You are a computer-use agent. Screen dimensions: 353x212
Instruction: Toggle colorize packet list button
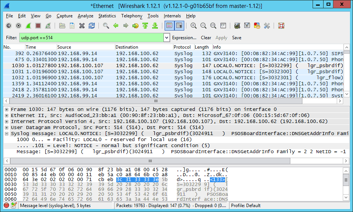[x=169, y=26]
